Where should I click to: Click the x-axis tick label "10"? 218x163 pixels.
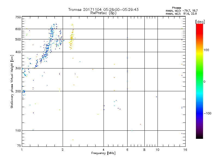tap(158, 150)
